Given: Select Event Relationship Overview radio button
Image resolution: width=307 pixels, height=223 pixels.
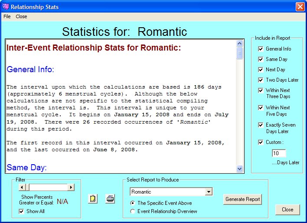Looking at the screenshot, I should coord(133,211).
